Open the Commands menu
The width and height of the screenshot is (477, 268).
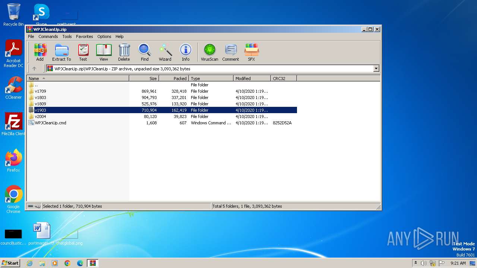point(48,36)
